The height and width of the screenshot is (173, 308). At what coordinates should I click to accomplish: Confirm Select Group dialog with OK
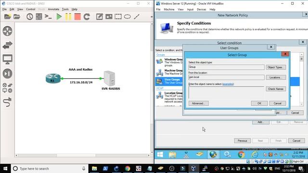pos(259,103)
